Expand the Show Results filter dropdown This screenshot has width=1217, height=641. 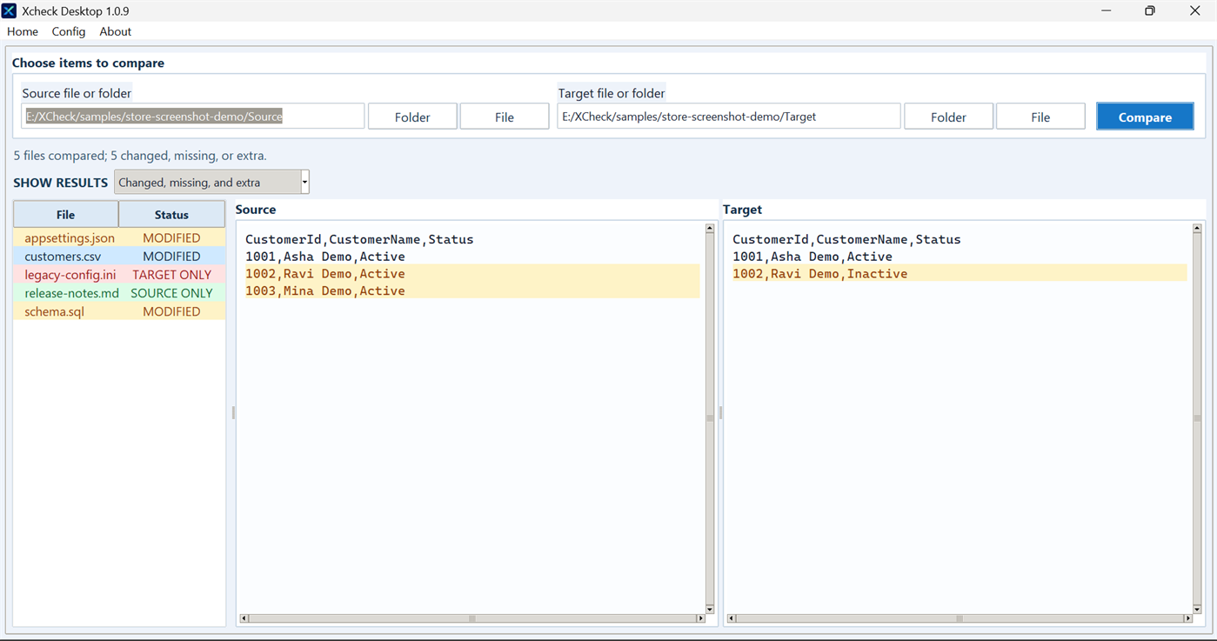[304, 183]
